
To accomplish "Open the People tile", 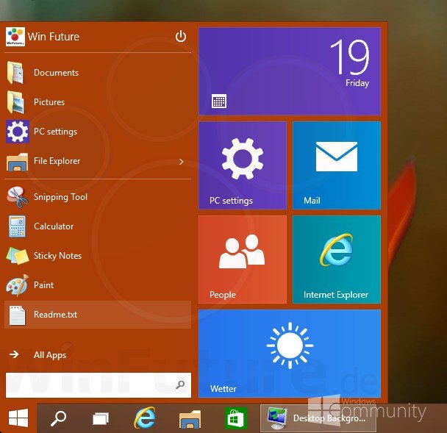I will coord(243,260).
